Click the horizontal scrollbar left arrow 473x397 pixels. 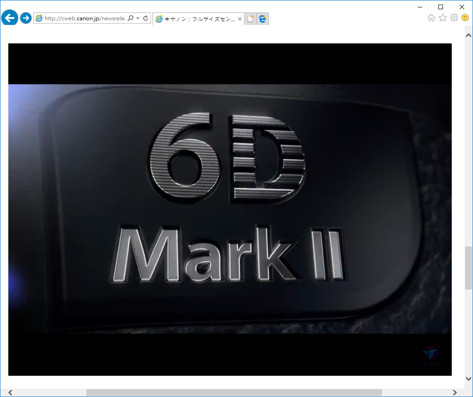11,392
